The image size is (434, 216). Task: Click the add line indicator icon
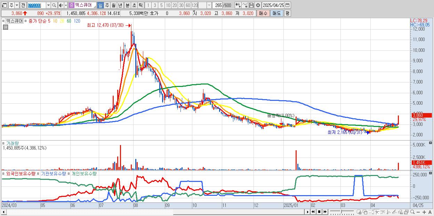(245, 6)
